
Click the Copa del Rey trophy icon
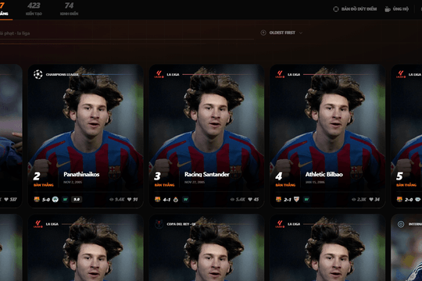159,224
